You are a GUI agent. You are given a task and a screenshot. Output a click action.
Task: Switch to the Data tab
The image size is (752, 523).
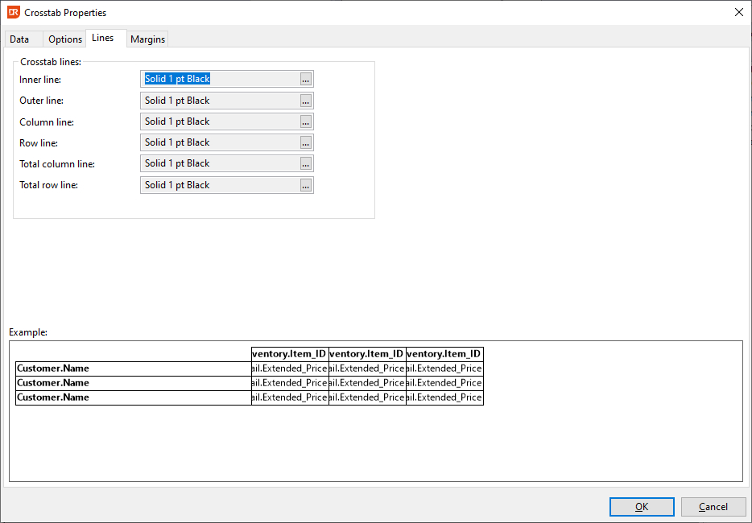click(x=19, y=39)
